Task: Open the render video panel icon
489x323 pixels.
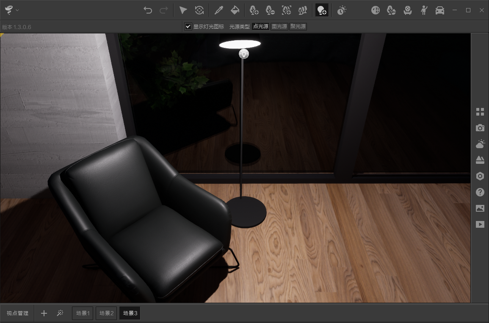Action: pos(480,224)
